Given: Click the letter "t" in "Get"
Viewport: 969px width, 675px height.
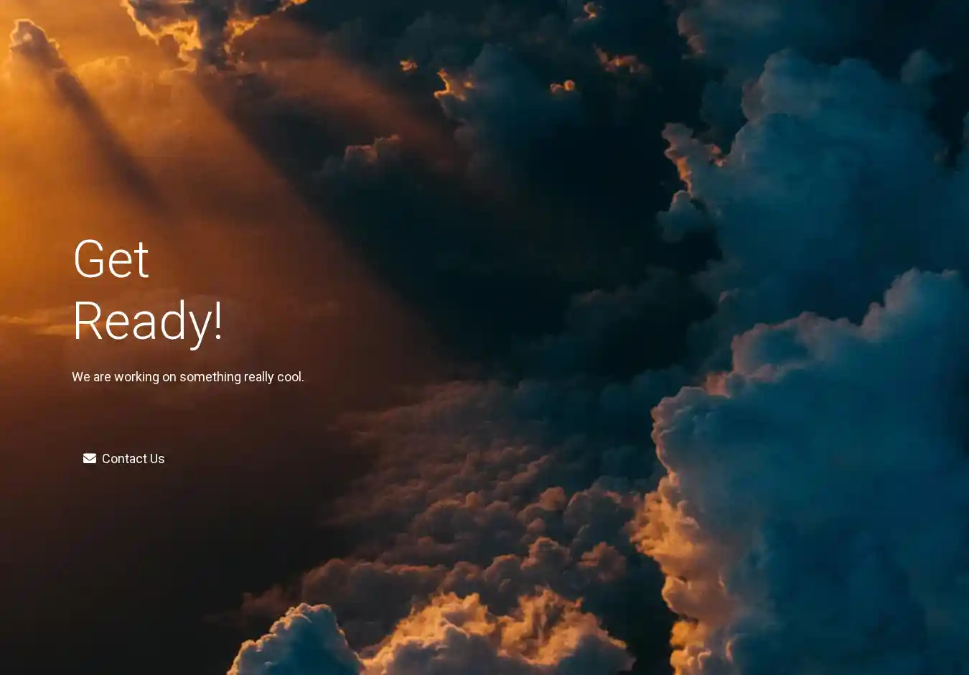Looking at the screenshot, I should tap(141, 260).
